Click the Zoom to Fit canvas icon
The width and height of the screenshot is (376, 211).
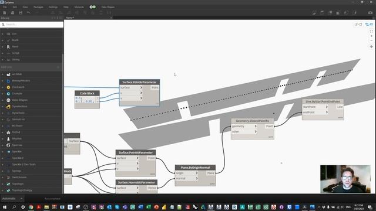coord(371,31)
